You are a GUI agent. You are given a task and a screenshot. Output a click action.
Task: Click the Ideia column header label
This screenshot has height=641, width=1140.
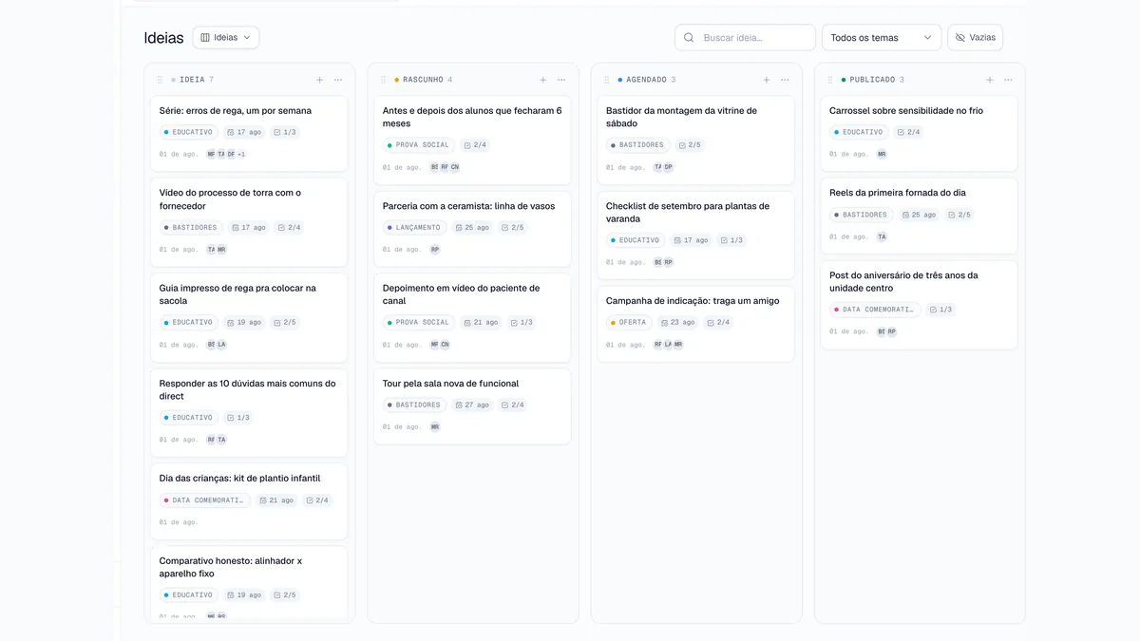(192, 80)
